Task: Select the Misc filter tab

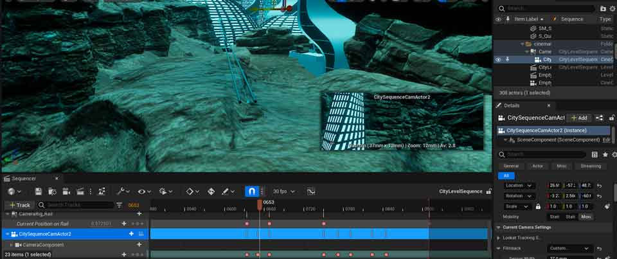Action: point(562,166)
